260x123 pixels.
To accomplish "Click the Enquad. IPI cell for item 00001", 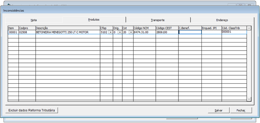I will pos(212,32).
